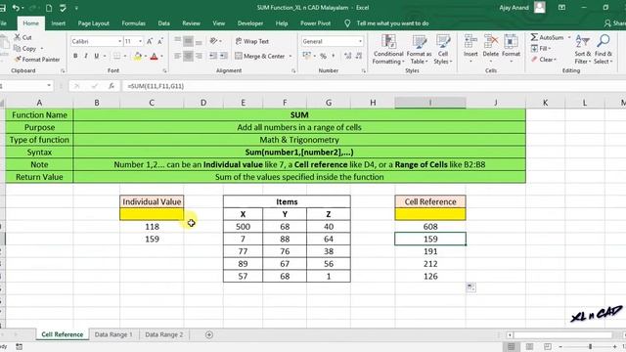
Task: Open Sort & Filter menu
Action: click(x=583, y=50)
